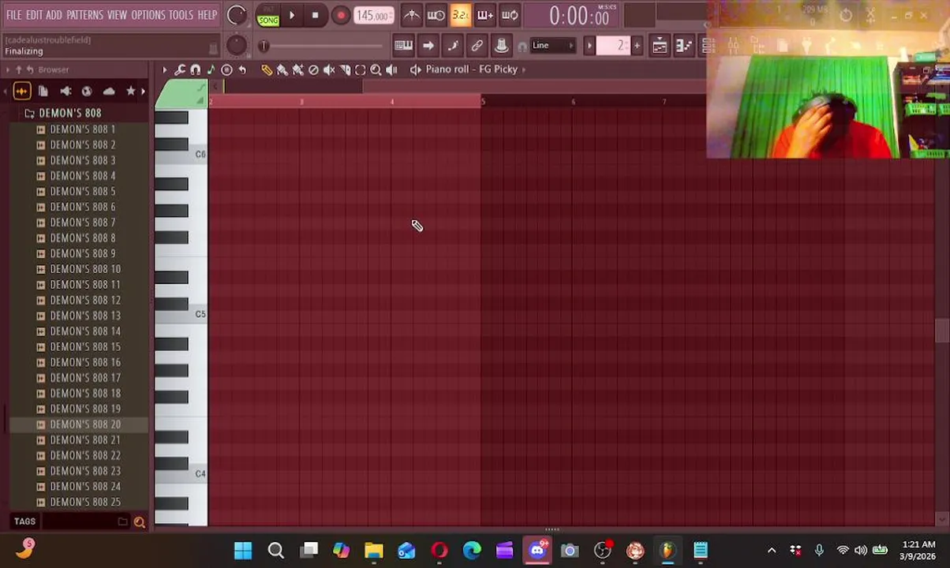Open the Line snap dropdown
Screen dimensions: 950x568
click(552, 46)
